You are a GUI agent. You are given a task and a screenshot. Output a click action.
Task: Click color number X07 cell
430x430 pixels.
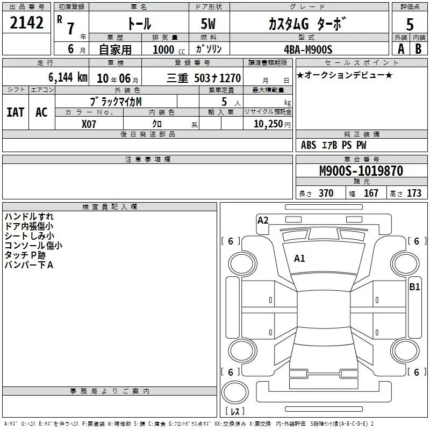[89, 124]
